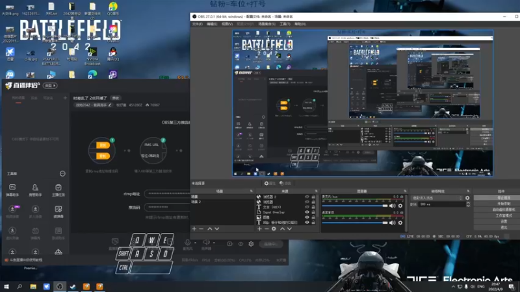The height and width of the screenshot is (292, 520).
Task: Open the mode pill dropdown beside the 直播伴侣 logo
Action: 51,86
